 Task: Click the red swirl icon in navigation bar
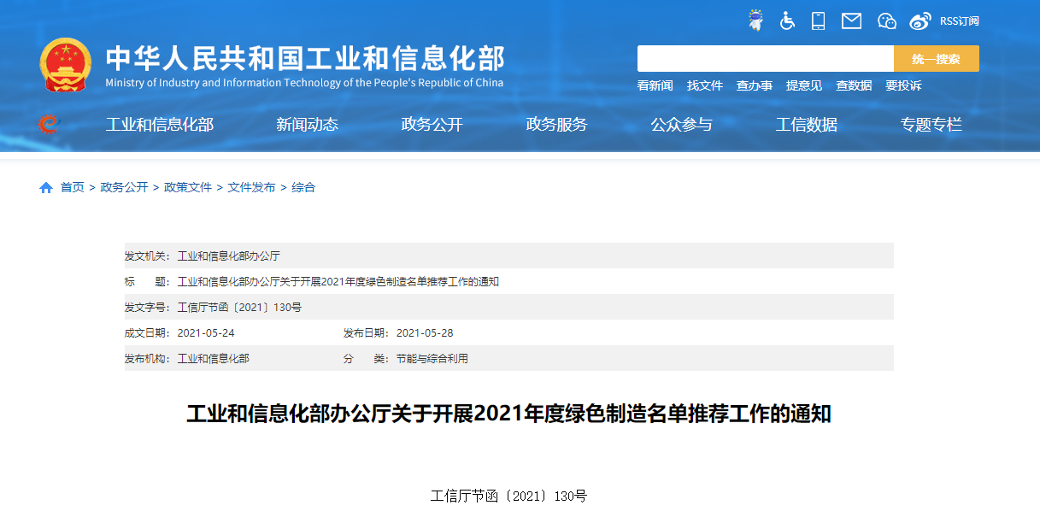pos(50,125)
